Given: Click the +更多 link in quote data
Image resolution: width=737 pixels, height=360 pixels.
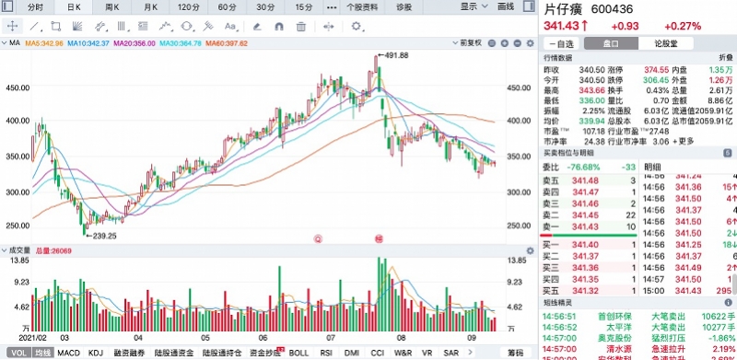Looking at the screenshot, I should tap(683, 141).
